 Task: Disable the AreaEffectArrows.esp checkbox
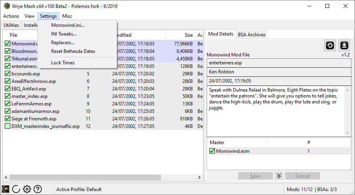click(x=8, y=81)
